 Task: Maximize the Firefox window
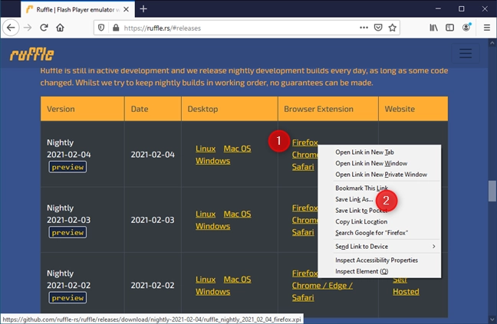point(462,9)
